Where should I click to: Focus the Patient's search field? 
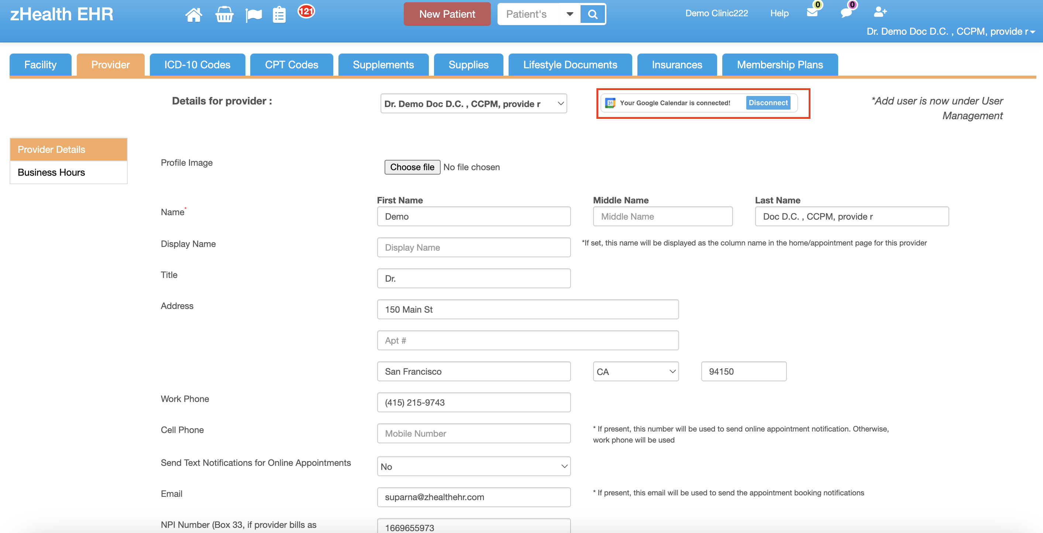coord(529,14)
